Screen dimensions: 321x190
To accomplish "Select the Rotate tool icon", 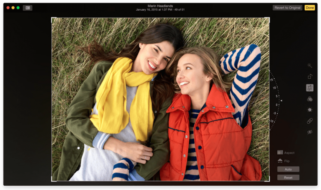I will point(310,77).
